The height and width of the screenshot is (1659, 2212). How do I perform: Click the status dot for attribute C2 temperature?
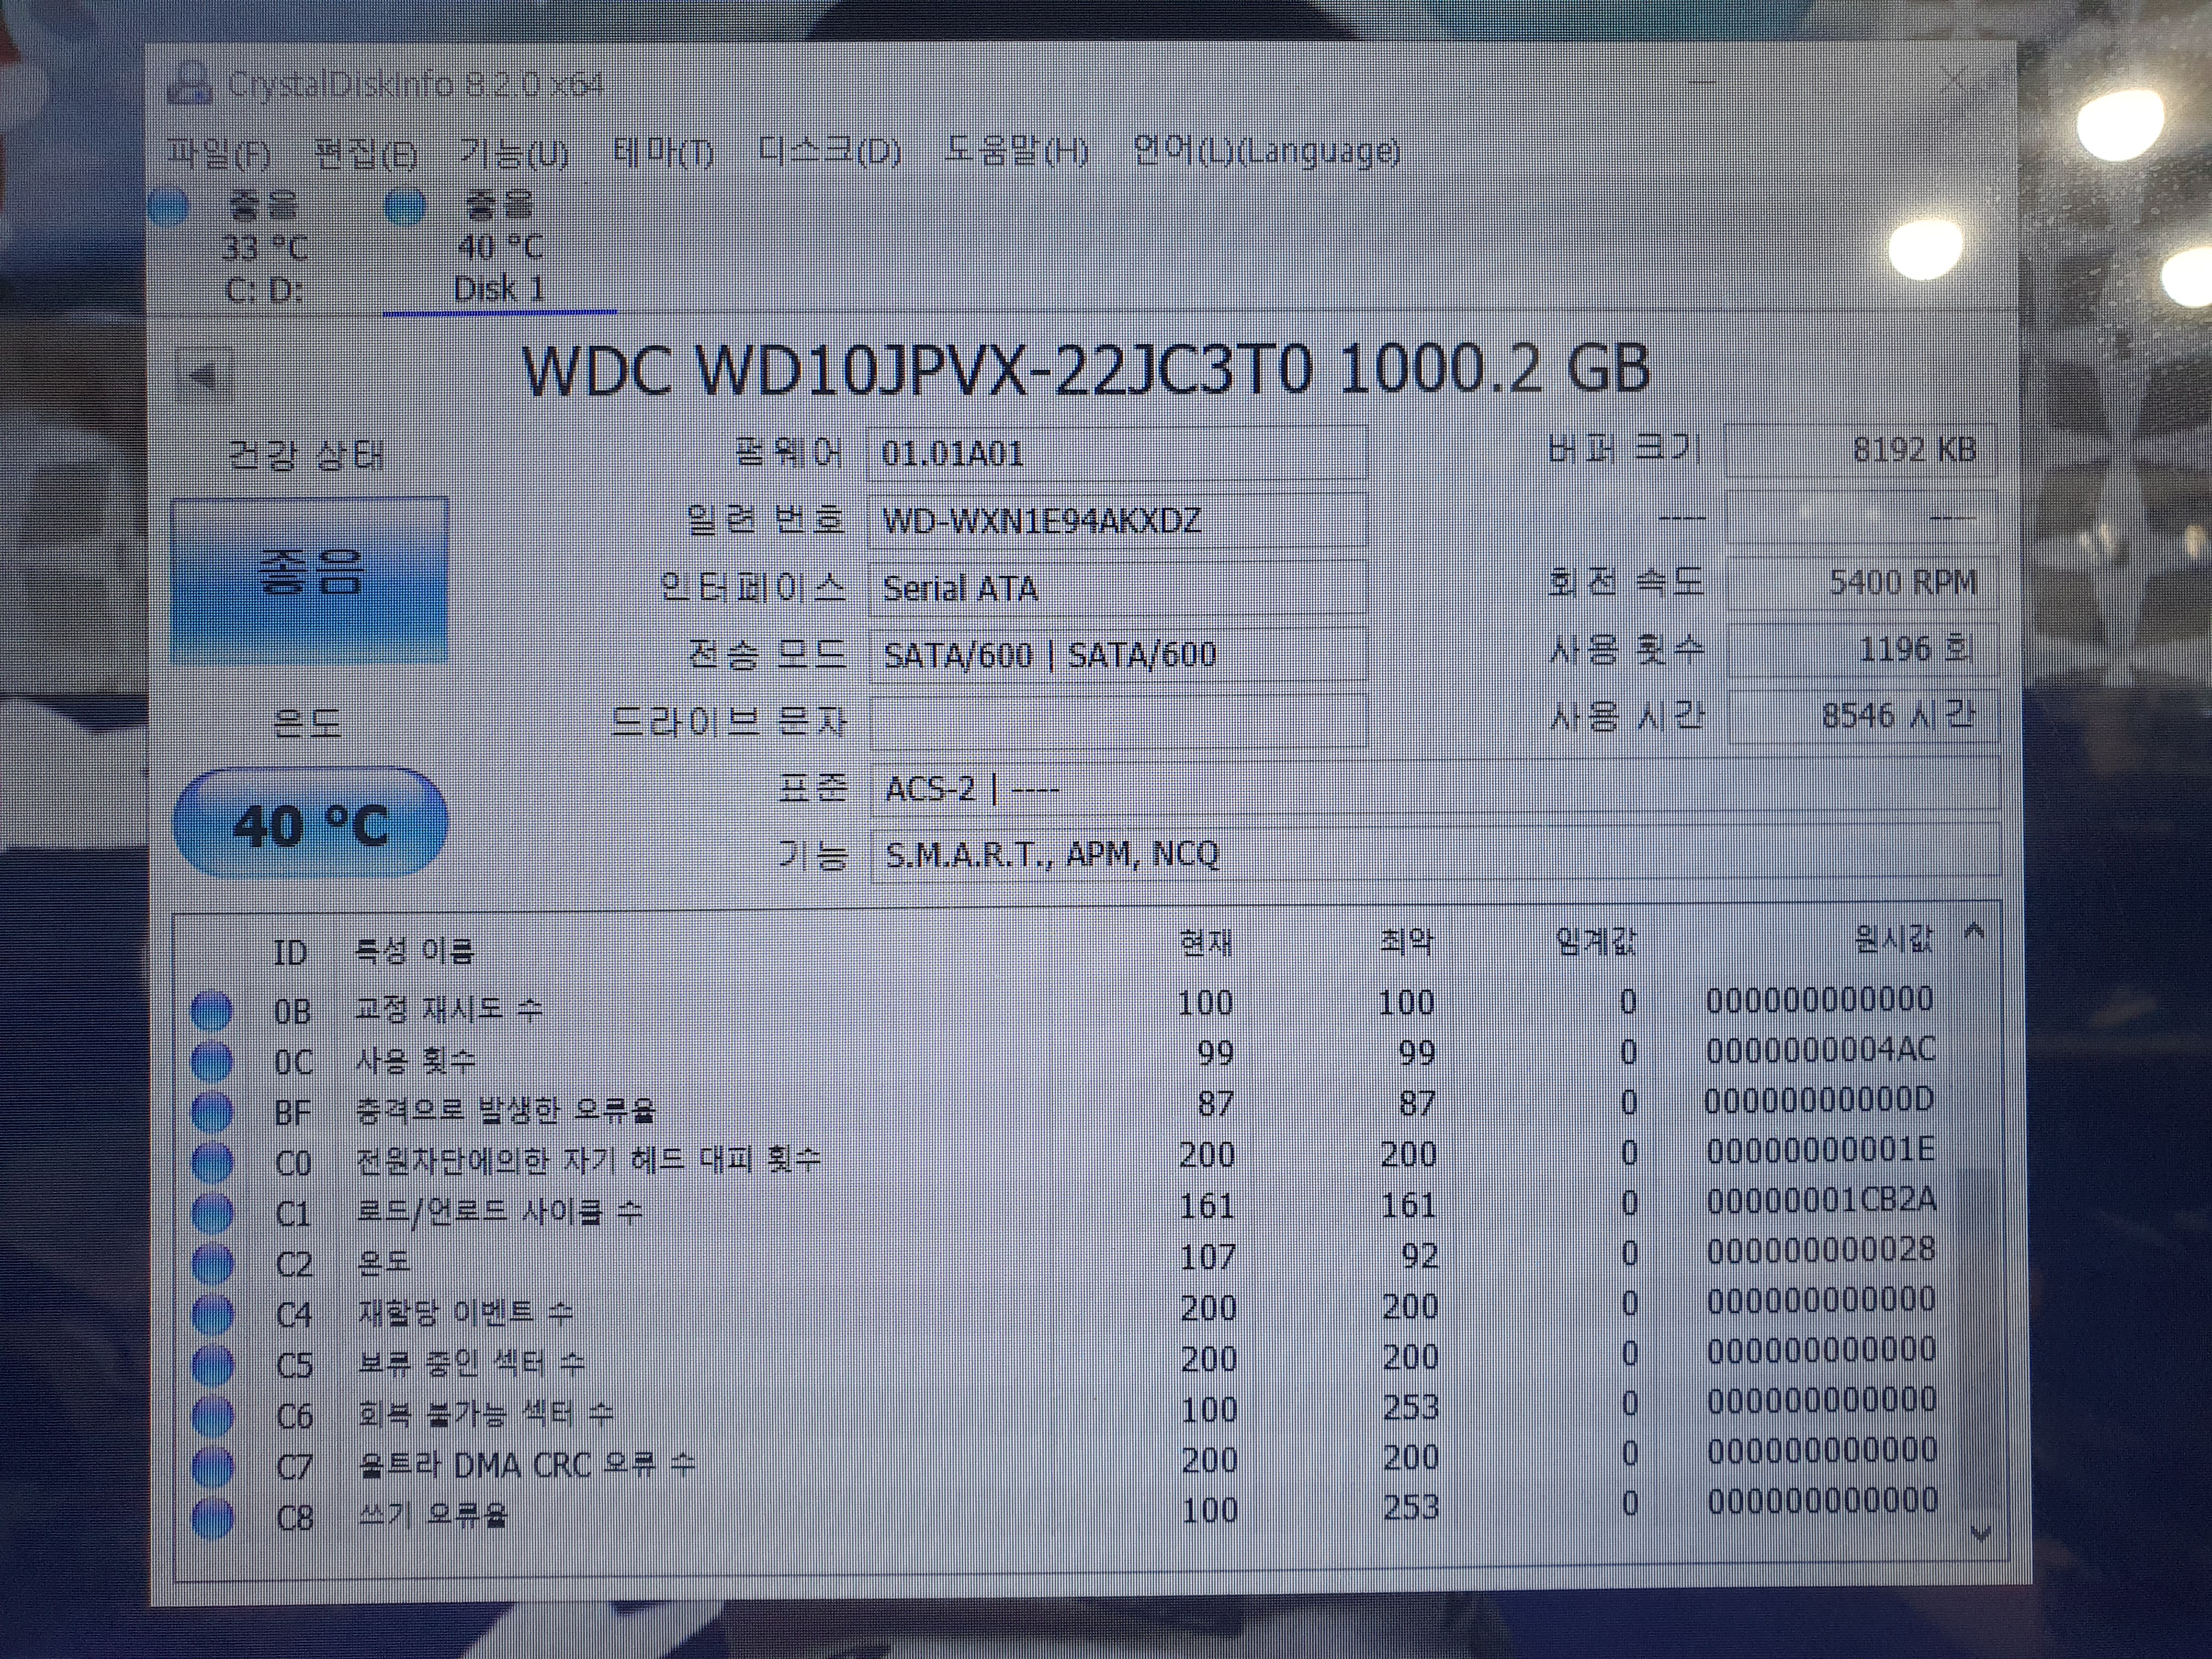click(212, 1264)
